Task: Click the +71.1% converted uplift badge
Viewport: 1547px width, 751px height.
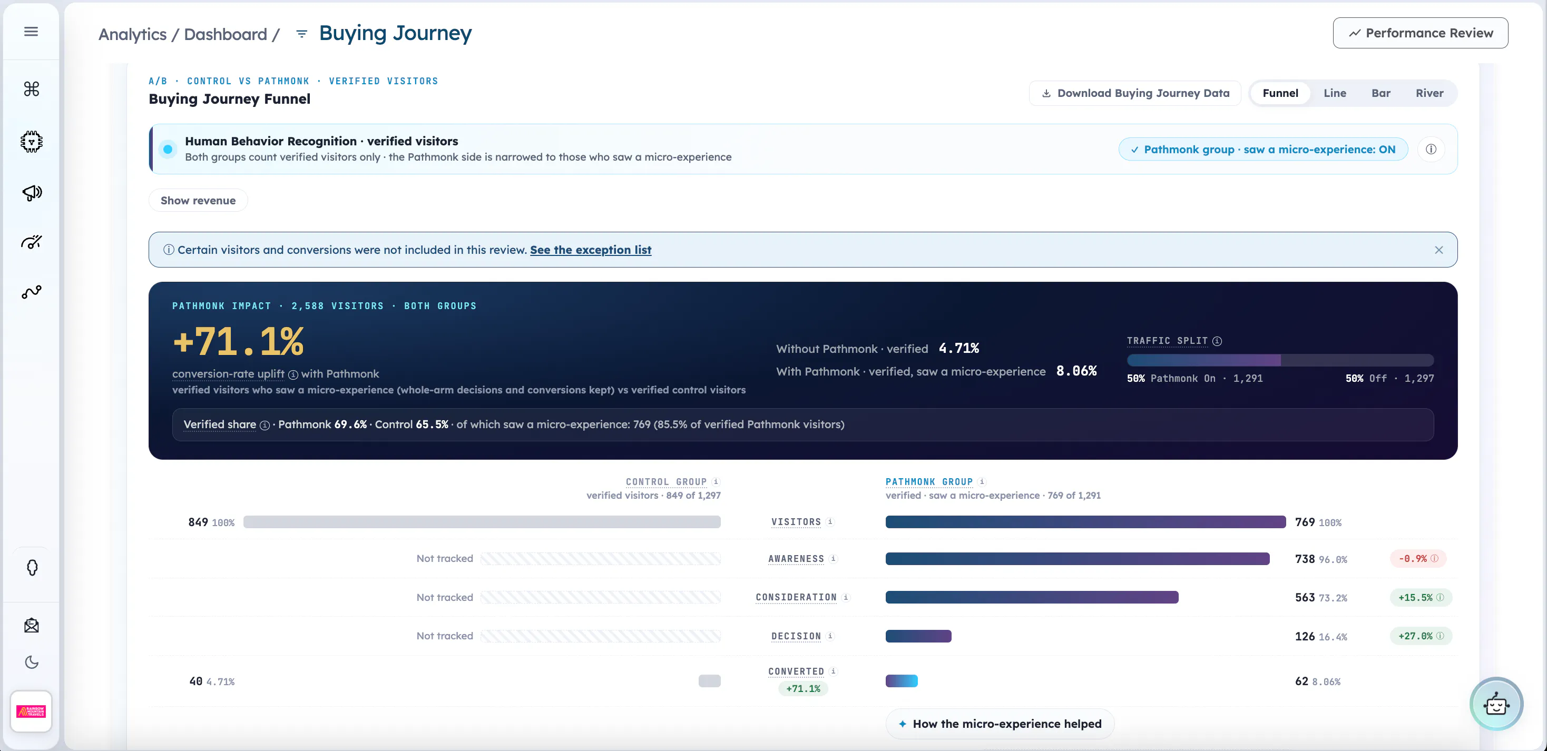Action: (803, 688)
